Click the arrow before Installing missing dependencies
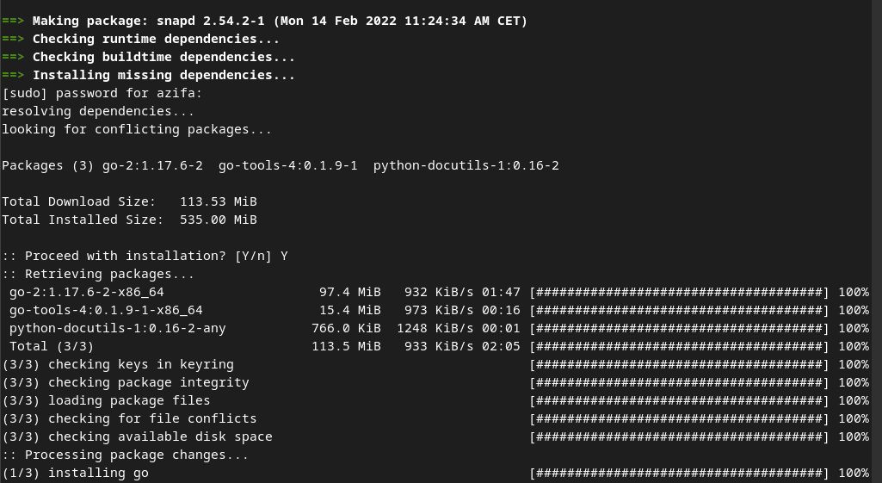Image resolution: width=882 pixels, height=483 pixels. 13,75
